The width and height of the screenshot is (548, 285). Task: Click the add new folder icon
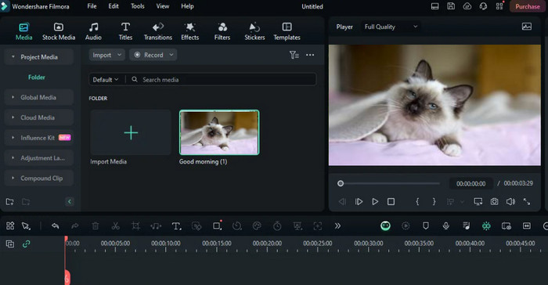pyautogui.click(x=9, y=202)
